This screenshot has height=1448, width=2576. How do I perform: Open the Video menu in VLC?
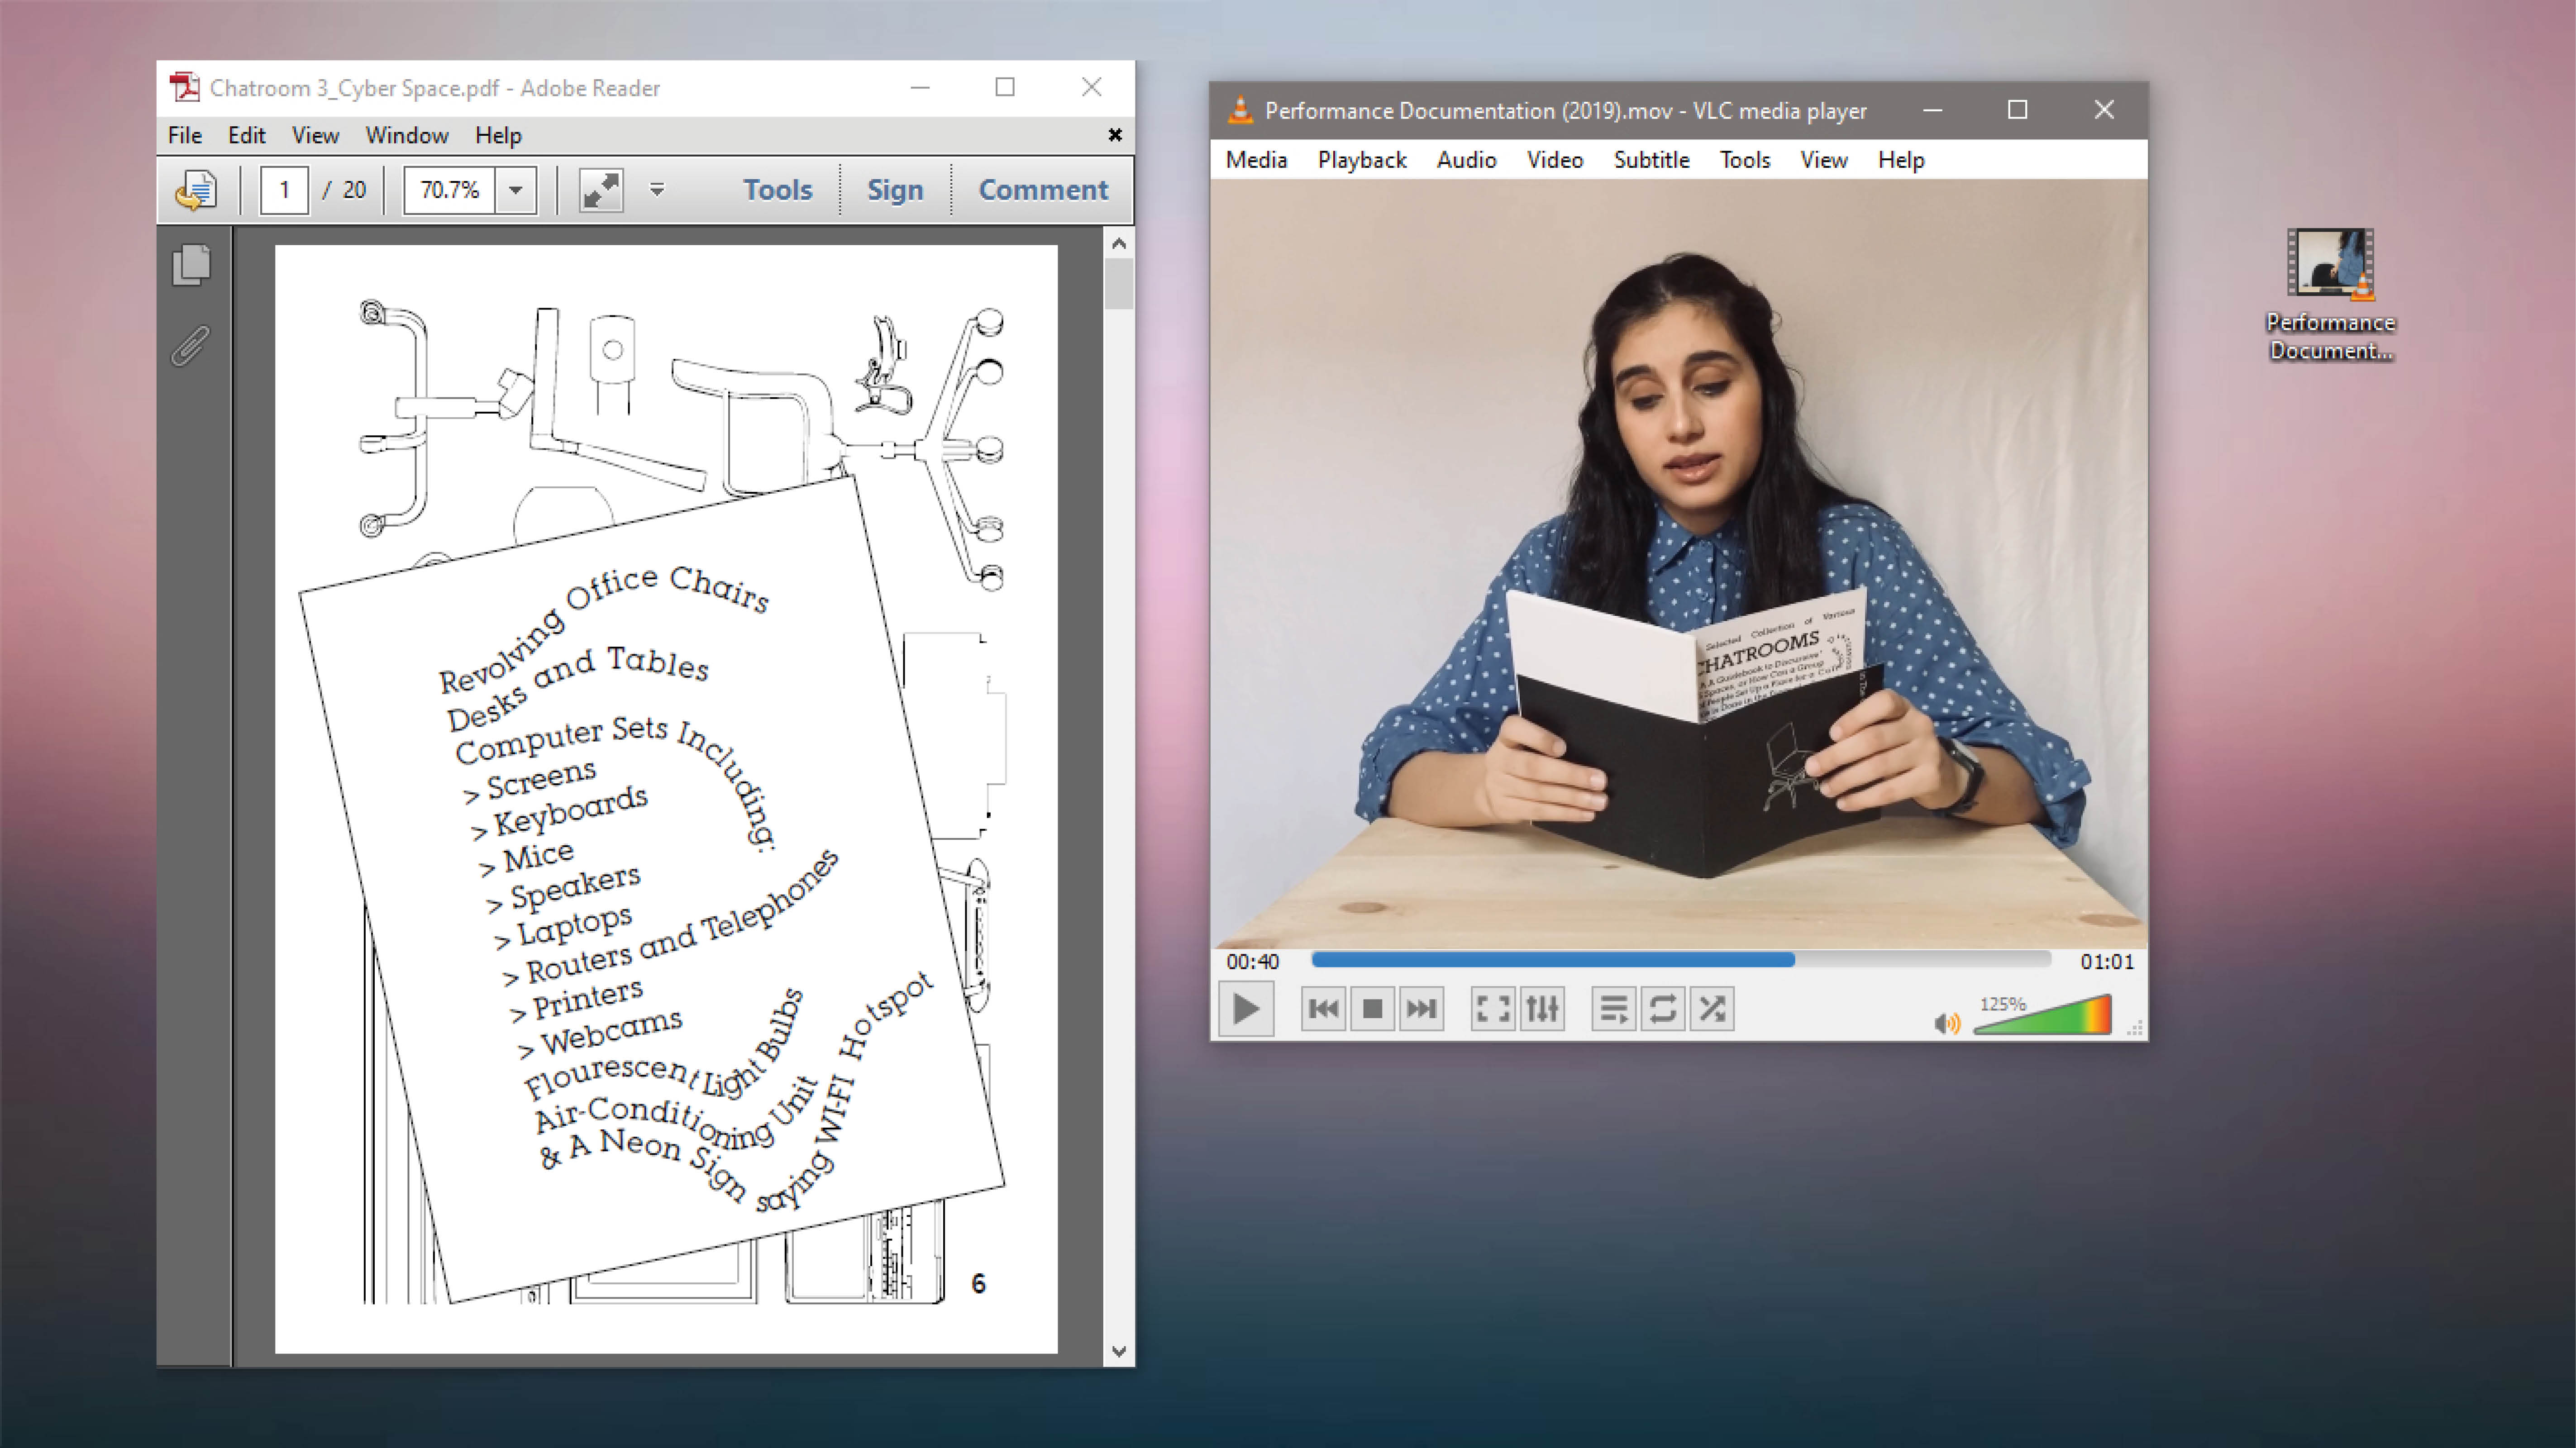tap(1555, 160)
